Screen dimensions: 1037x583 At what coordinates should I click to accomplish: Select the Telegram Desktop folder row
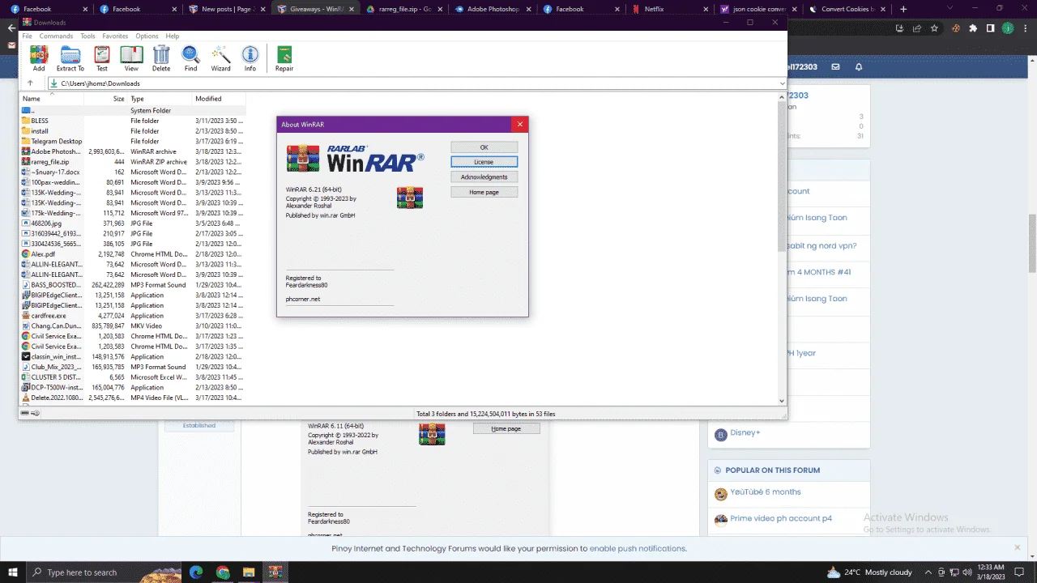coord(132,141)
